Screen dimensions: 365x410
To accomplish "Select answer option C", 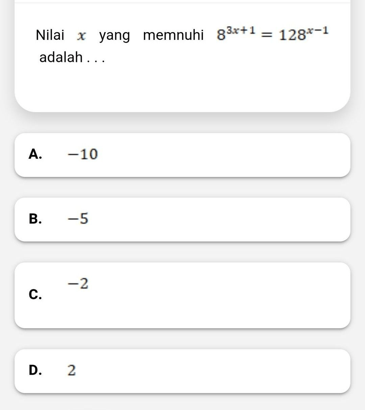I will pos(182,295).
